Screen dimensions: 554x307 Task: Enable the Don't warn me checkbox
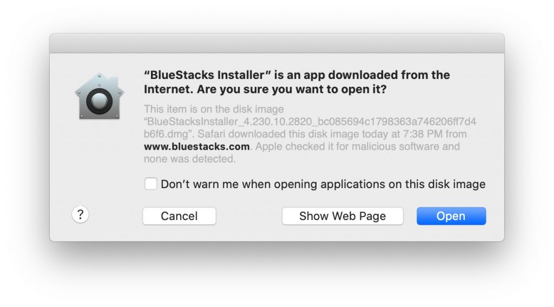click(151, 184)
